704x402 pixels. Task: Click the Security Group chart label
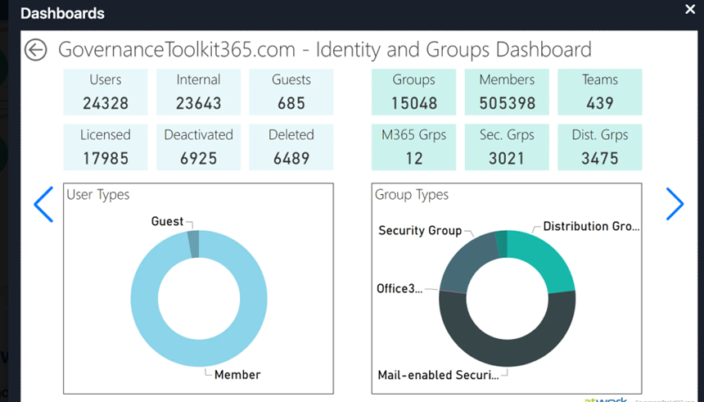pyautogui.click(x=420, y=231)
